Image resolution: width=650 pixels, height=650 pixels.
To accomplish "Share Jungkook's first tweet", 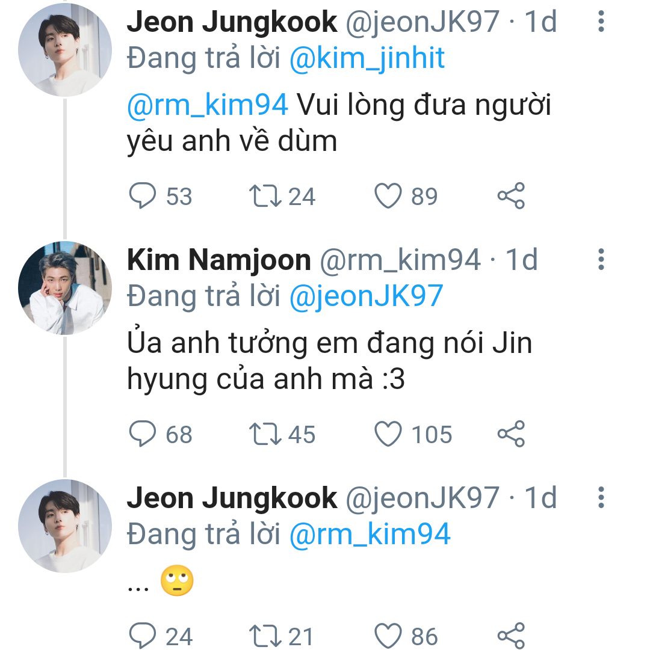I will pos(511,197).
